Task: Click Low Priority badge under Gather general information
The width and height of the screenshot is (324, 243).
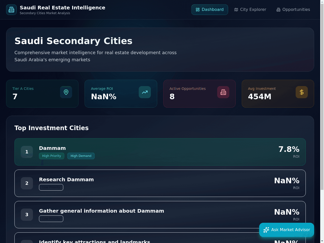Action: pos(51,219)
